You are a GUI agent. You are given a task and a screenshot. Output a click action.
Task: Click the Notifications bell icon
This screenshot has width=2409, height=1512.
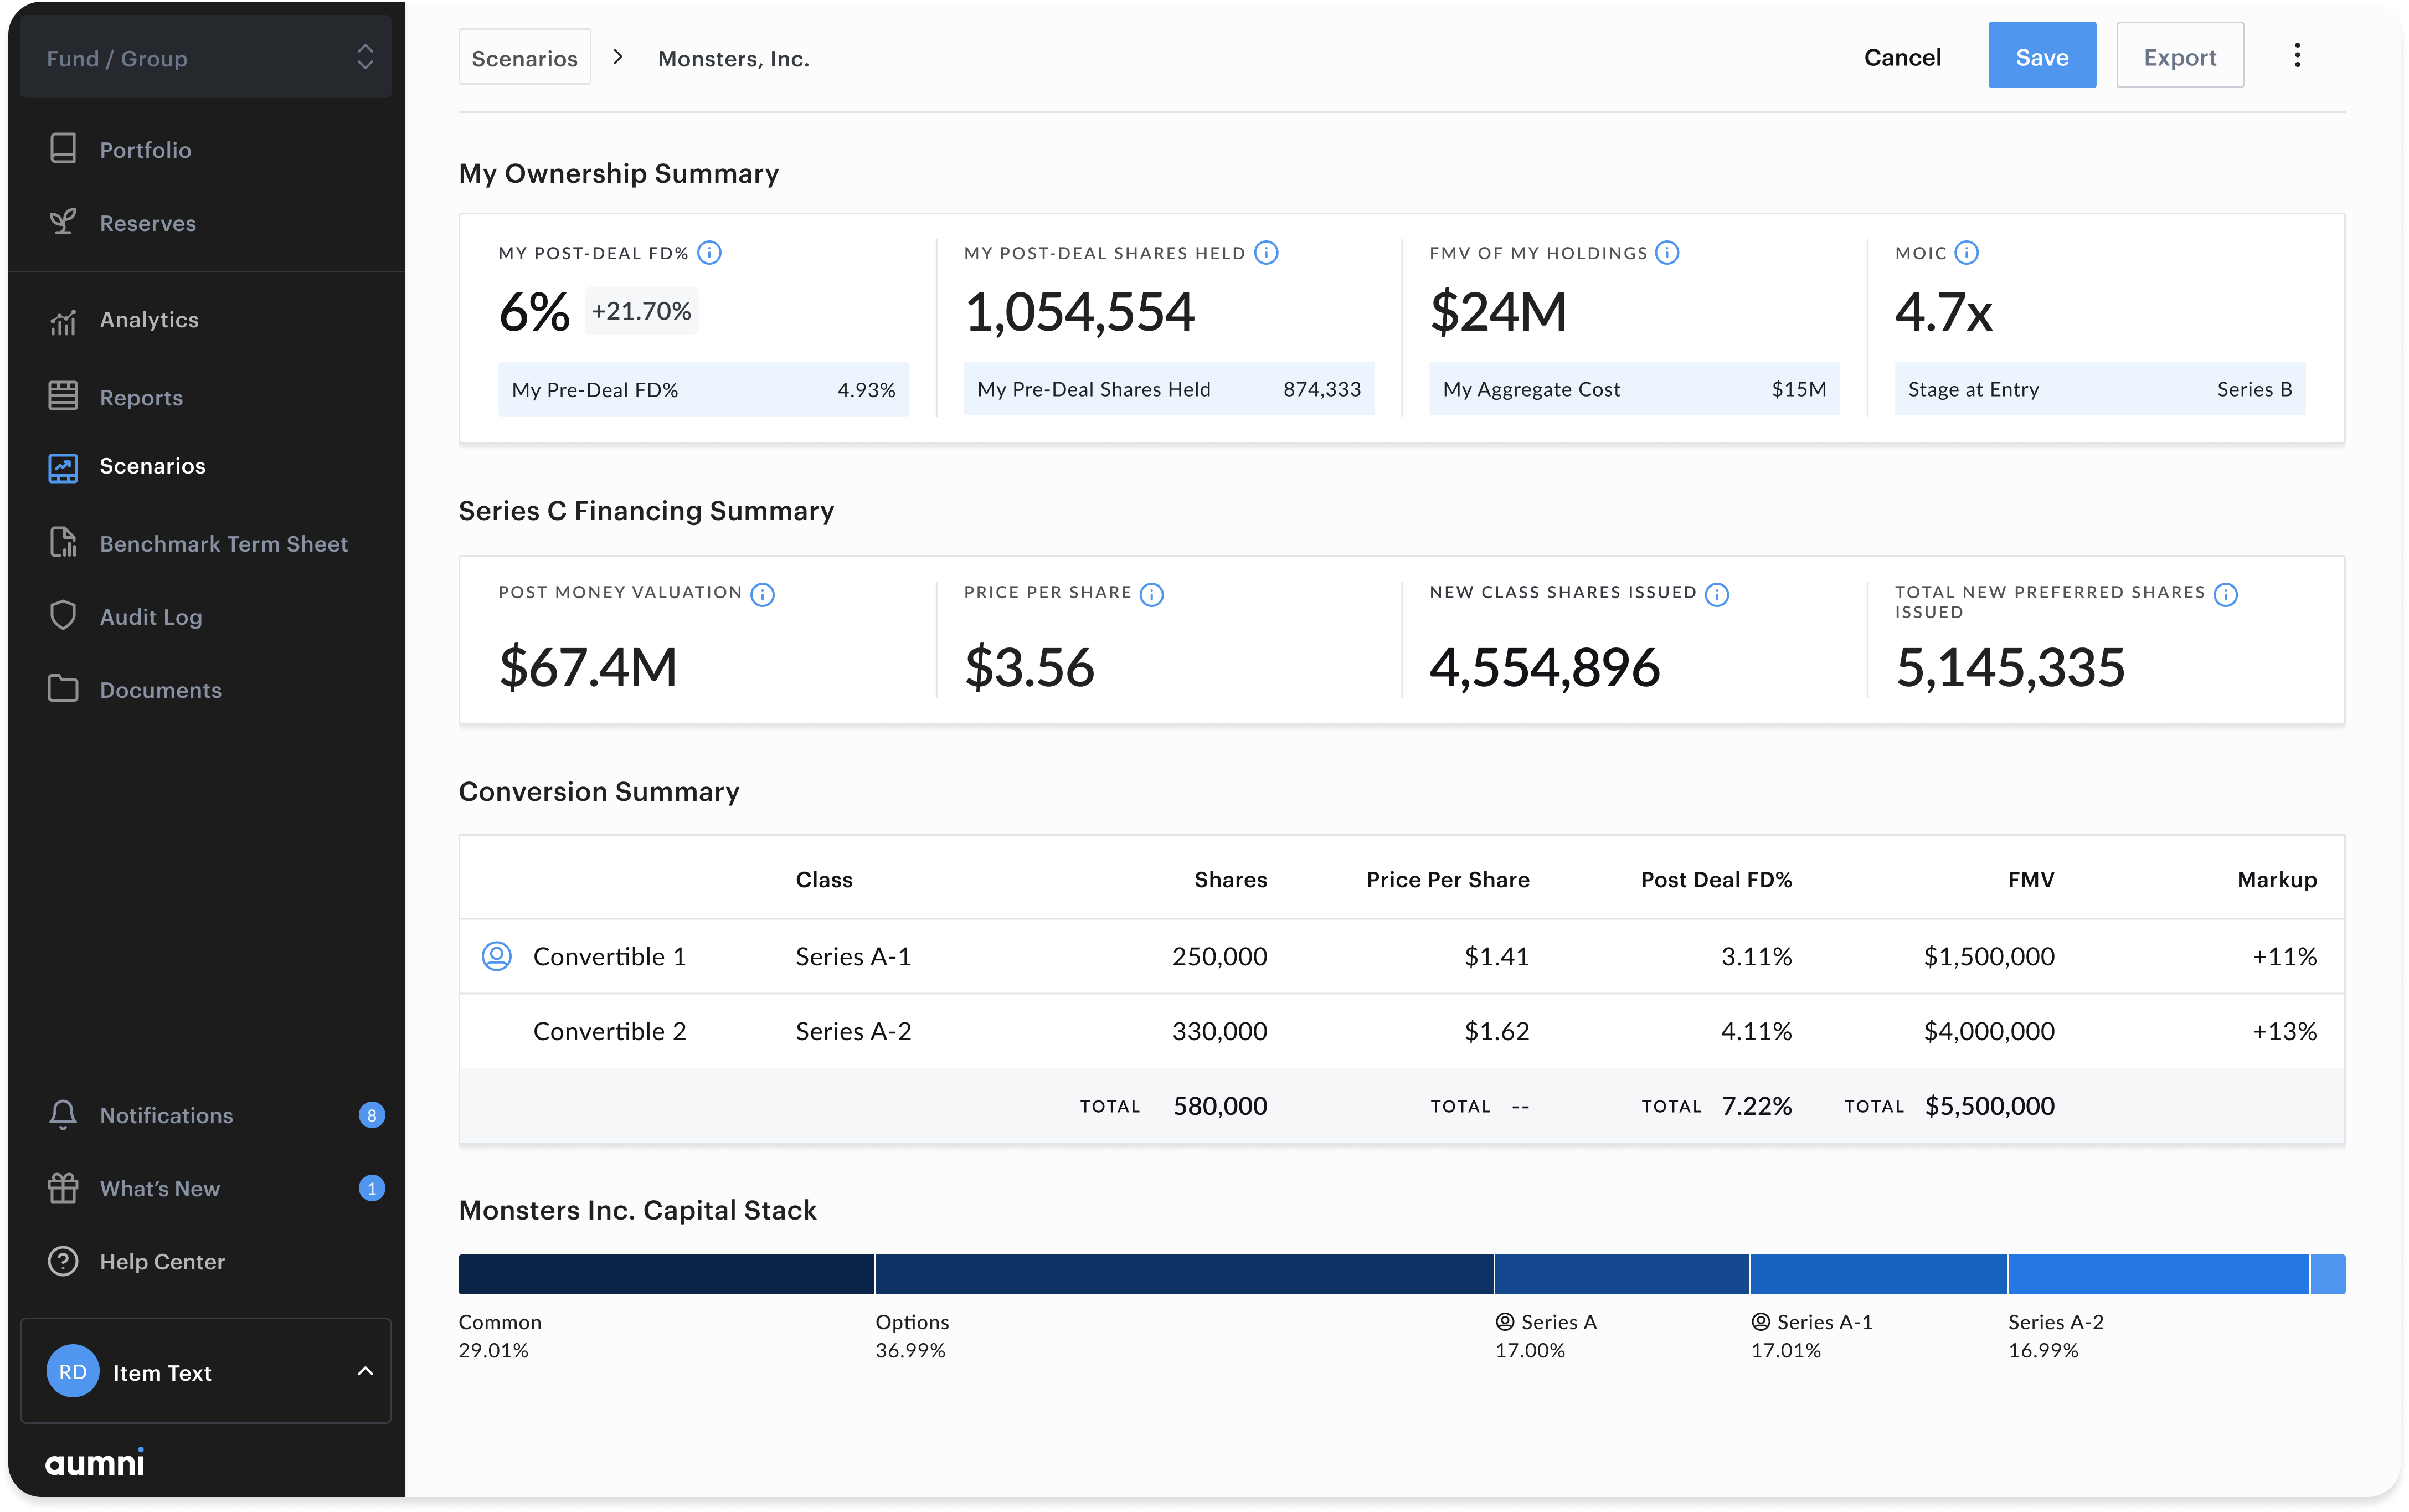coord(63,1115)
